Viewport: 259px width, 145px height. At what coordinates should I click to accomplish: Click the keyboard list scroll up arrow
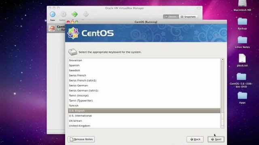click(223, 60)
